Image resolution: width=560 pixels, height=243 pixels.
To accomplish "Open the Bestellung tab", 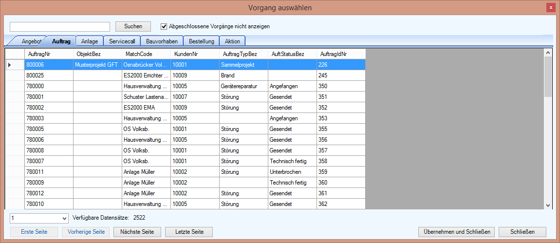I will [201, 41].
